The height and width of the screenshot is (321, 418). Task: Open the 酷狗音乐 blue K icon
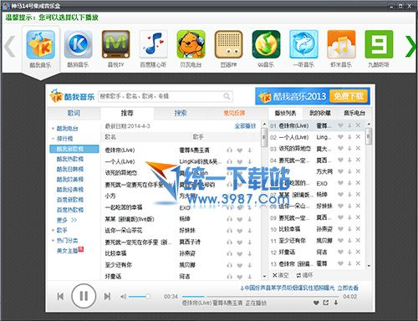point(78,44)
